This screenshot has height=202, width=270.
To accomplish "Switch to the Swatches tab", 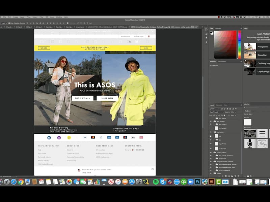I will (218, 28).
